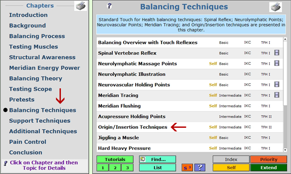Open video icon for Meridian Tracing
This screenshot has height=174, width=291.
pyautogui.click(x=277, y=95)
